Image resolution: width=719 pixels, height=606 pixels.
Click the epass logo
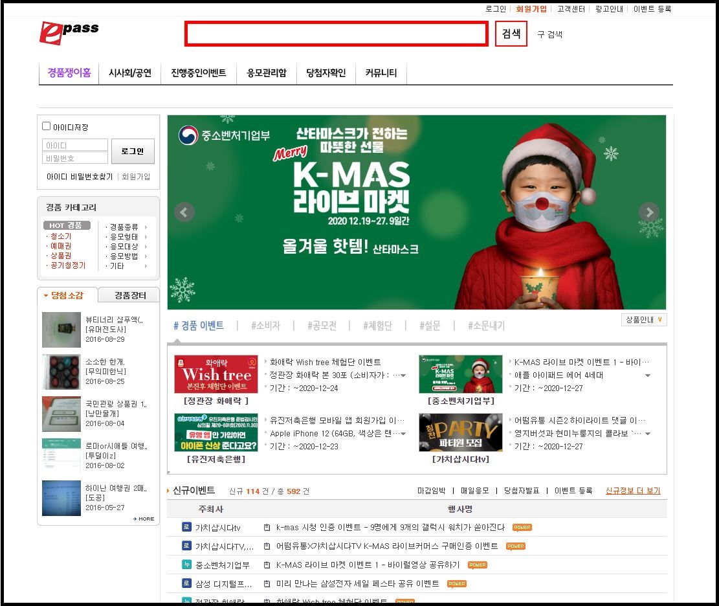pyautogui.click(x=69, y=33)
